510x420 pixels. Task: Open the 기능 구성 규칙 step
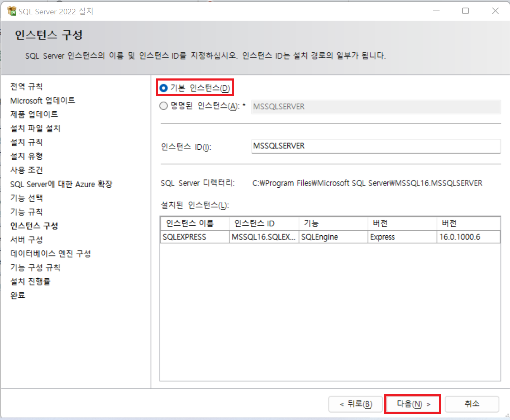point(35,267)
